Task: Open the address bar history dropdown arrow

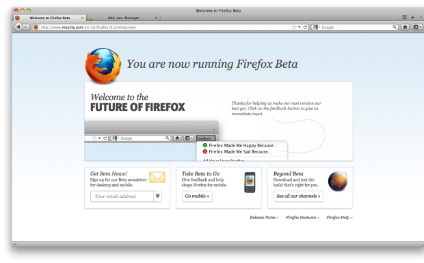Action: click(x=299, y=27)
